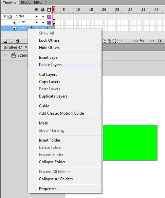Click the Show All Layers as Outlines header icon
Screen dimensions: 165x198
coord(49,10)
